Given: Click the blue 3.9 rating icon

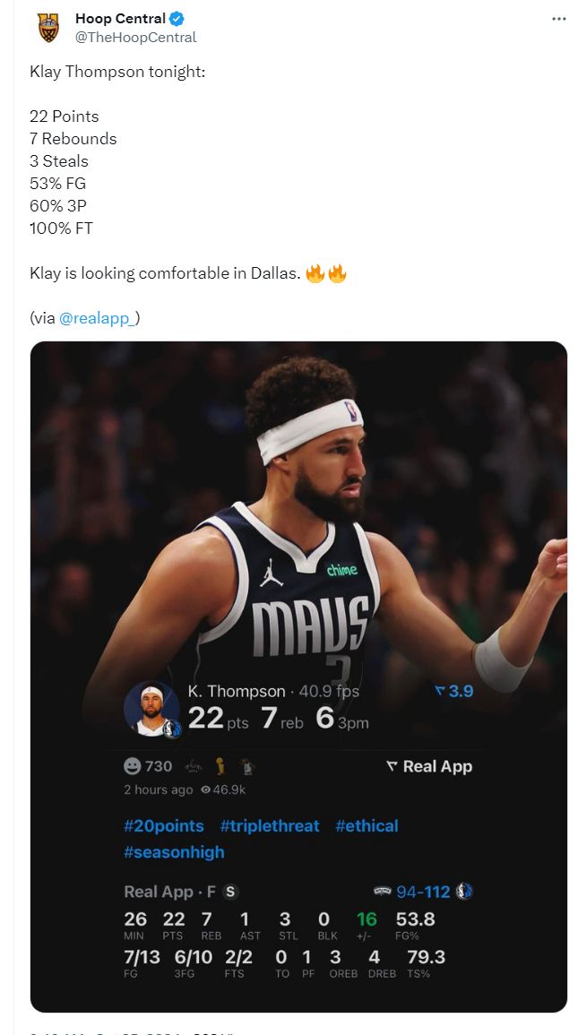Looking at the screenshot, I should (439, 691).
